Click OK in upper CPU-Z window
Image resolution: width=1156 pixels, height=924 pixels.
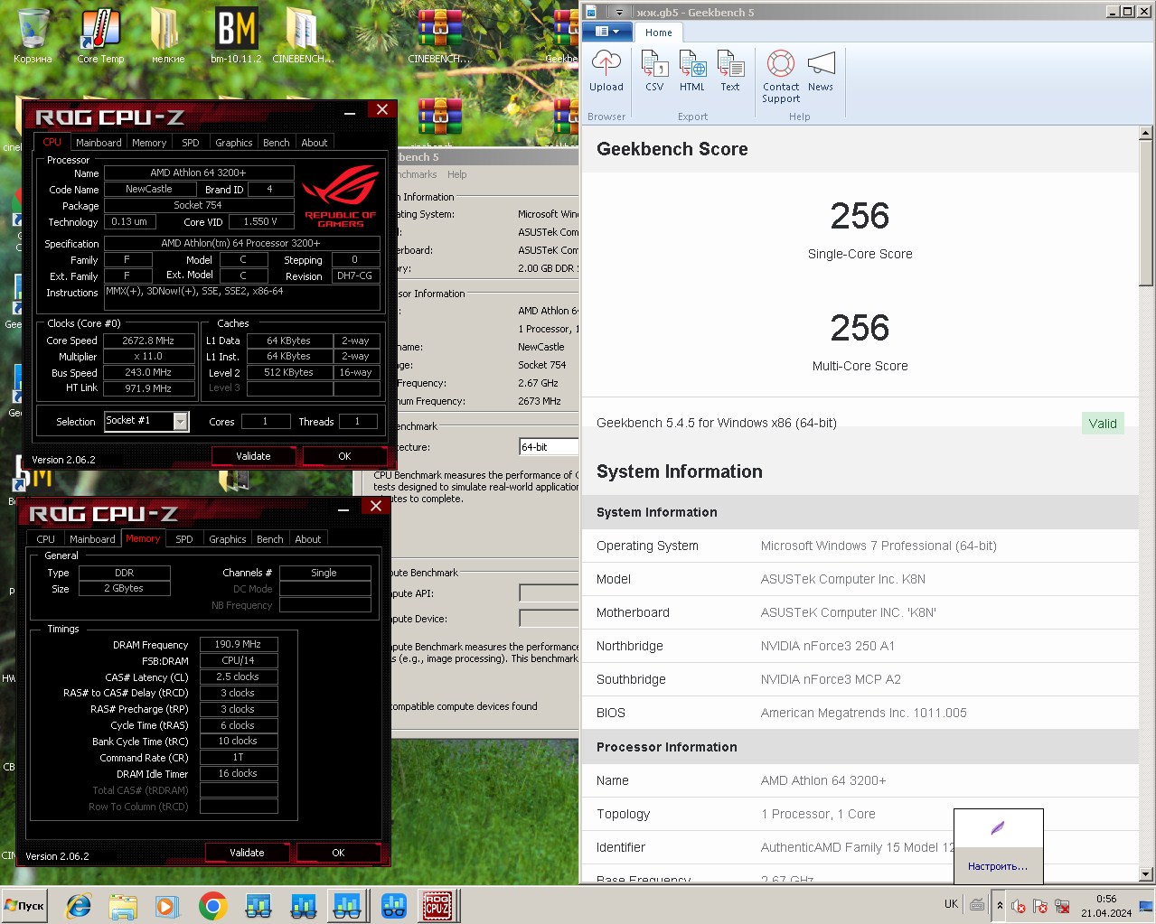(x=344, y=456)
